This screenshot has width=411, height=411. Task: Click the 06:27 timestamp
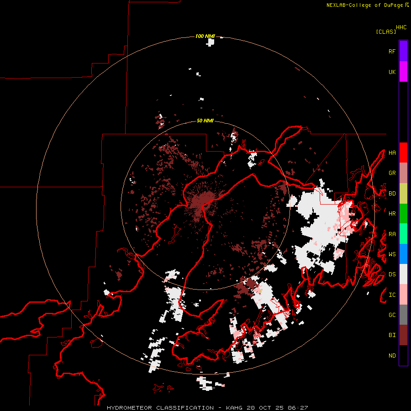(x=298, y=408)
